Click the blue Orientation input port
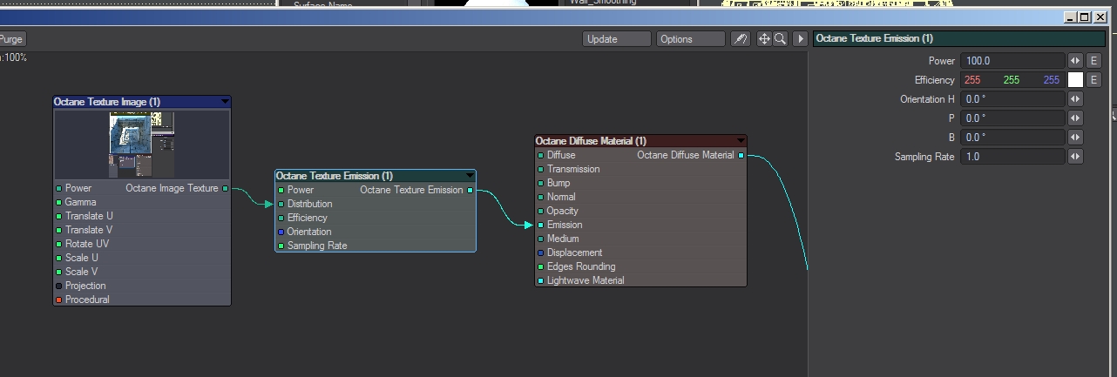 281,232
